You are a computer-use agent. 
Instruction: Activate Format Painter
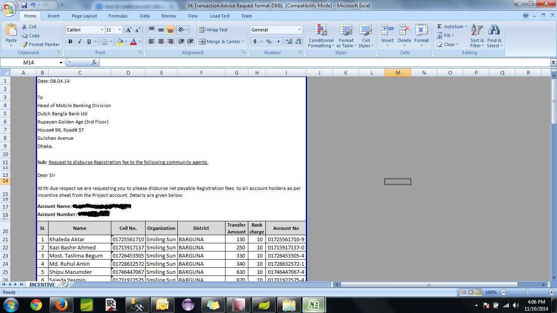pos(40,44)
